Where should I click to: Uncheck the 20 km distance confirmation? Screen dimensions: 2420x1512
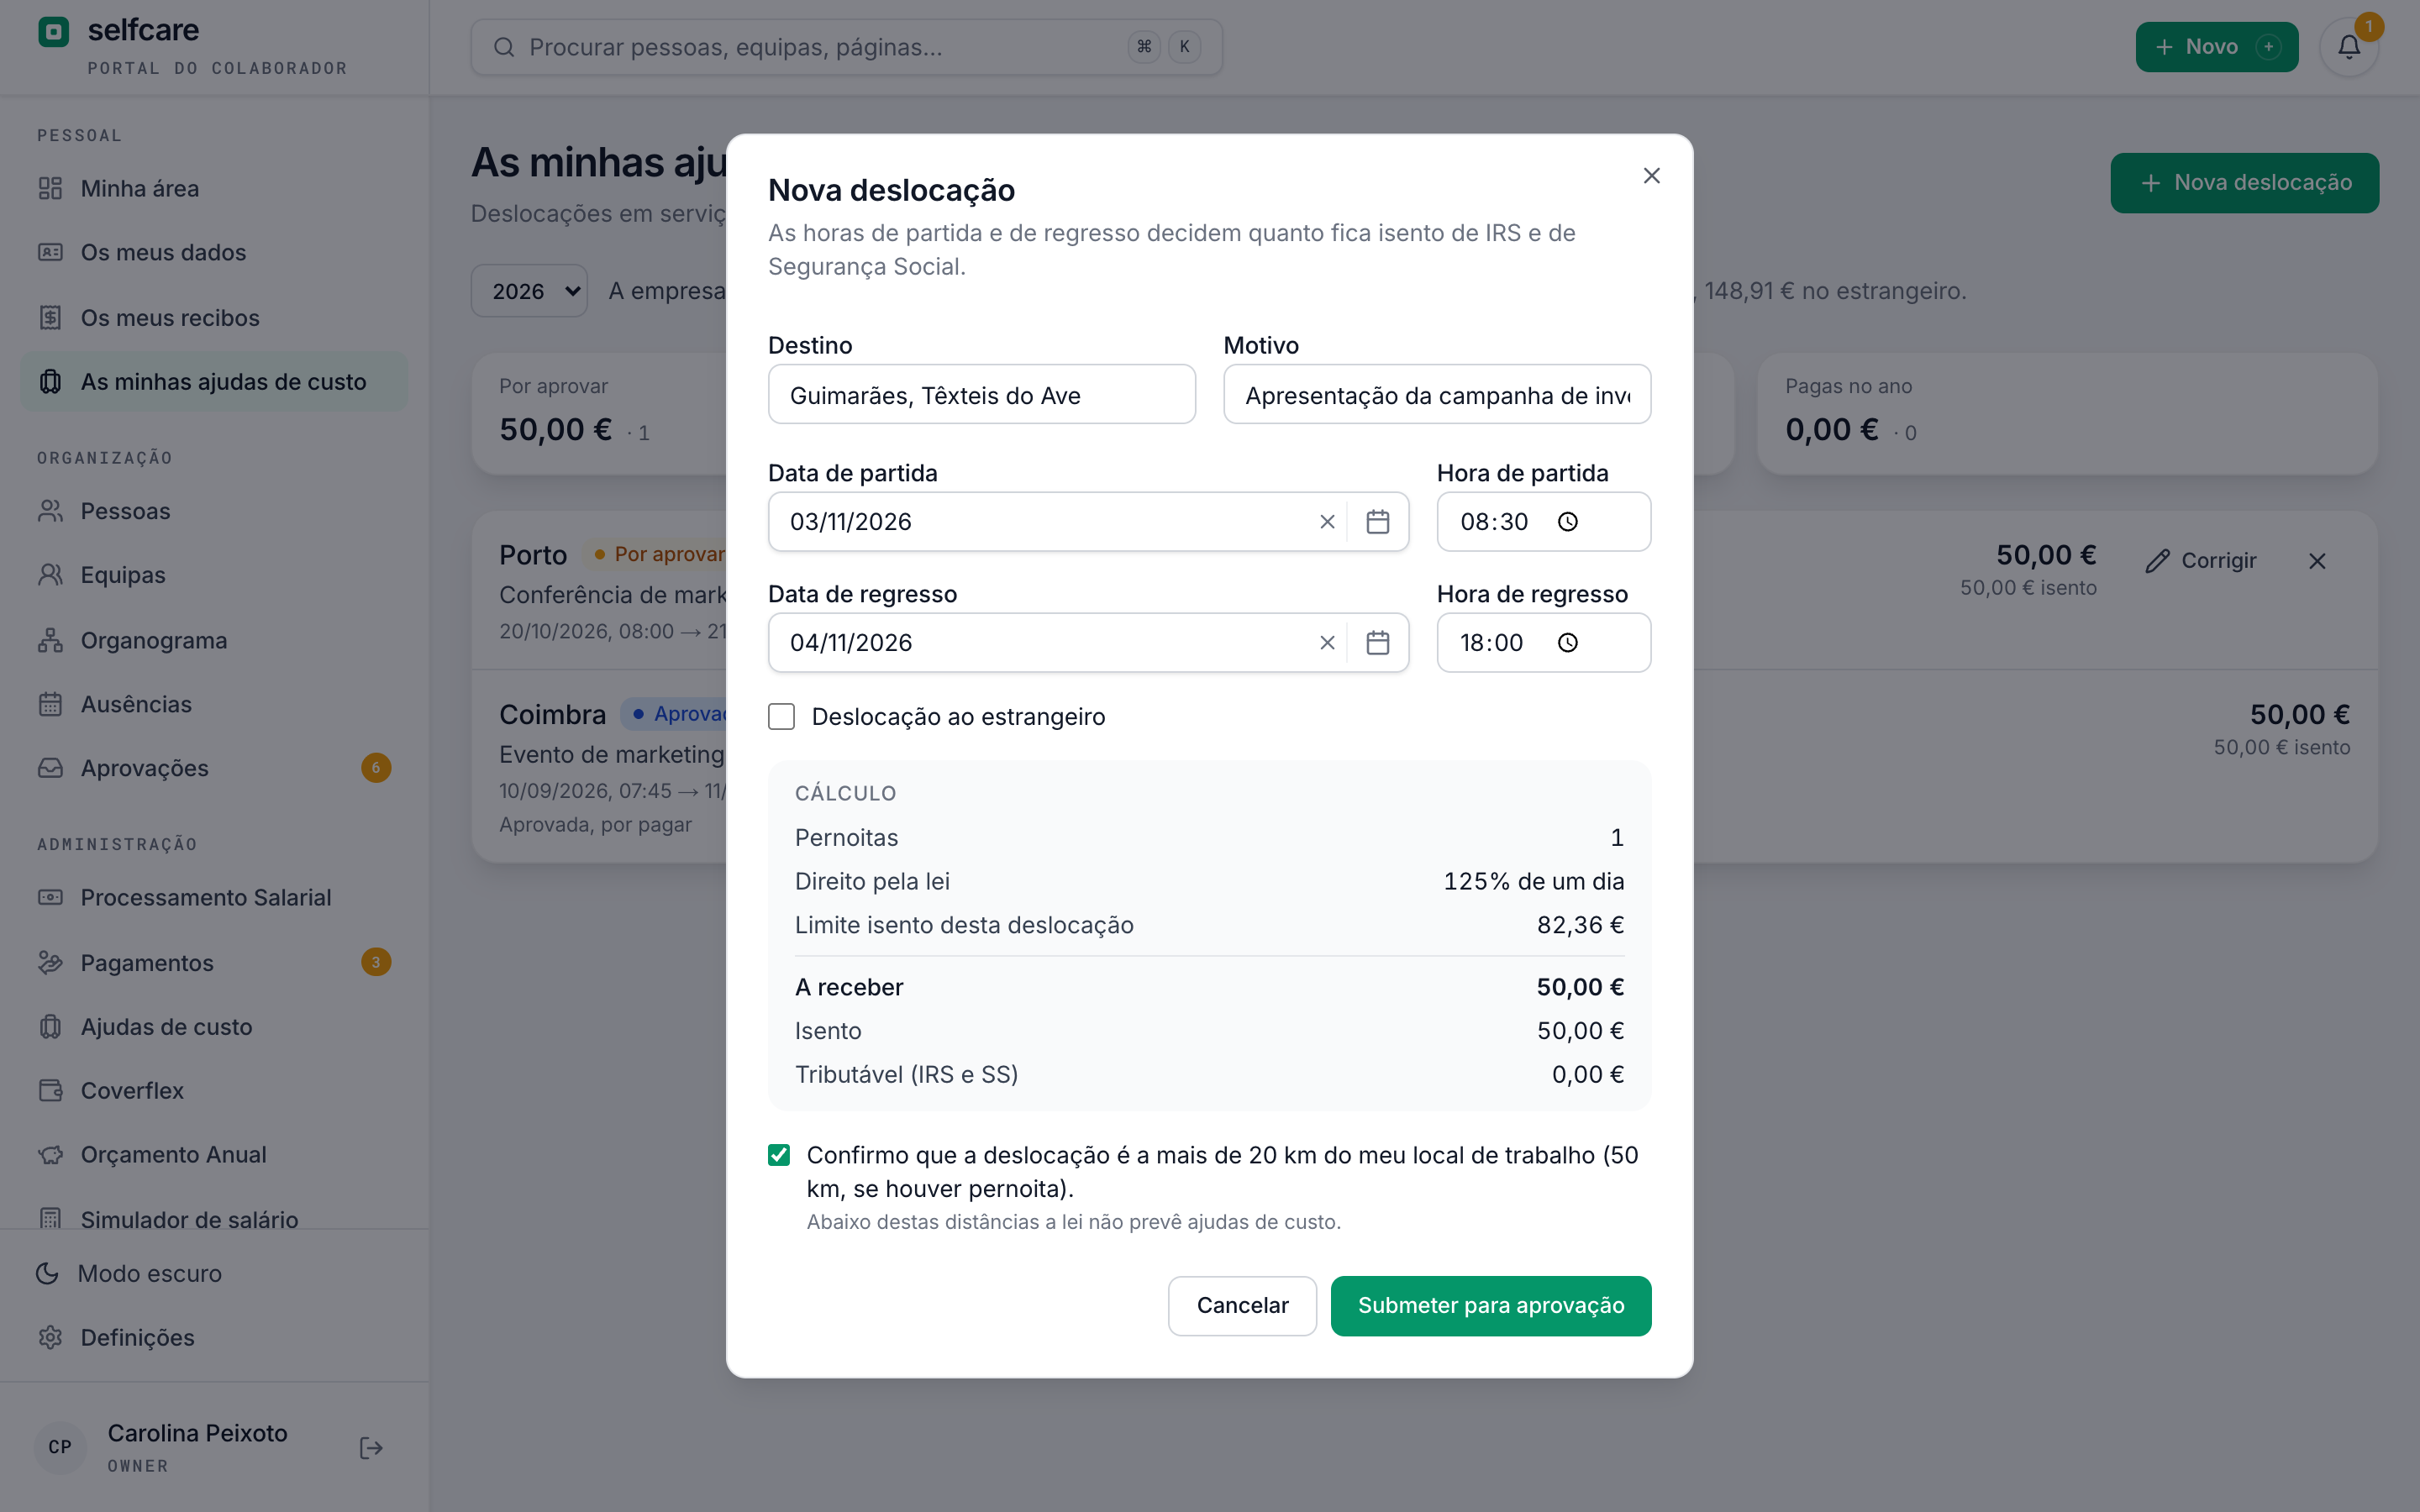tap(779, 1155)
